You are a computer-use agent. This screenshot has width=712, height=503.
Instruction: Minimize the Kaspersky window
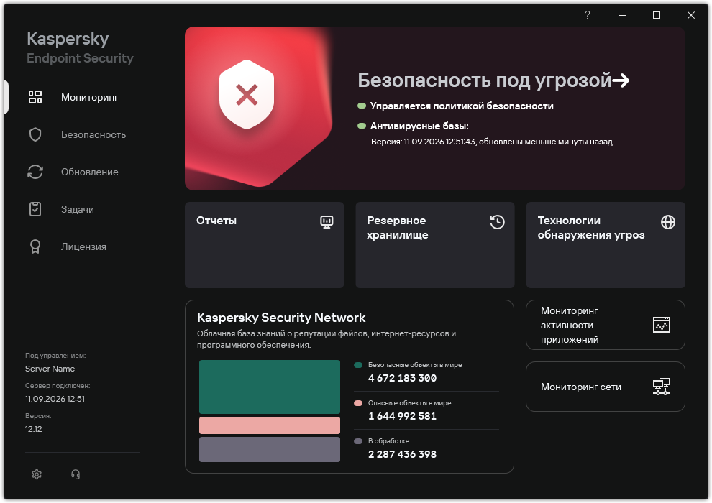(x=622, y=15)
